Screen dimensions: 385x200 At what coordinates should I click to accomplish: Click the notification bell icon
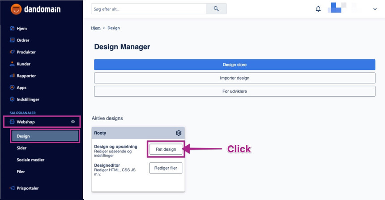pos(318,9)
